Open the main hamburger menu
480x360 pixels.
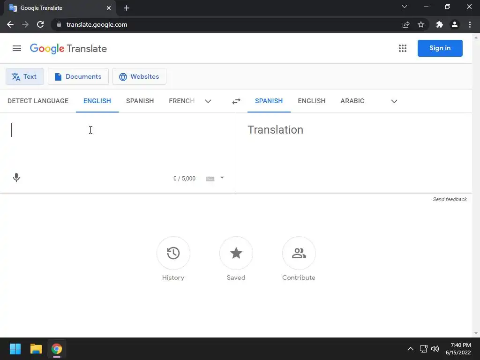click(x=17, y=48)
